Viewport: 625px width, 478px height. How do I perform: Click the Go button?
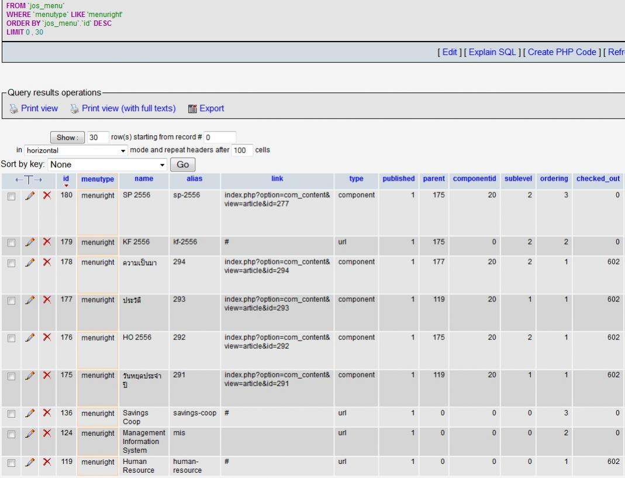pyautogui.click(x=182, y=164)
